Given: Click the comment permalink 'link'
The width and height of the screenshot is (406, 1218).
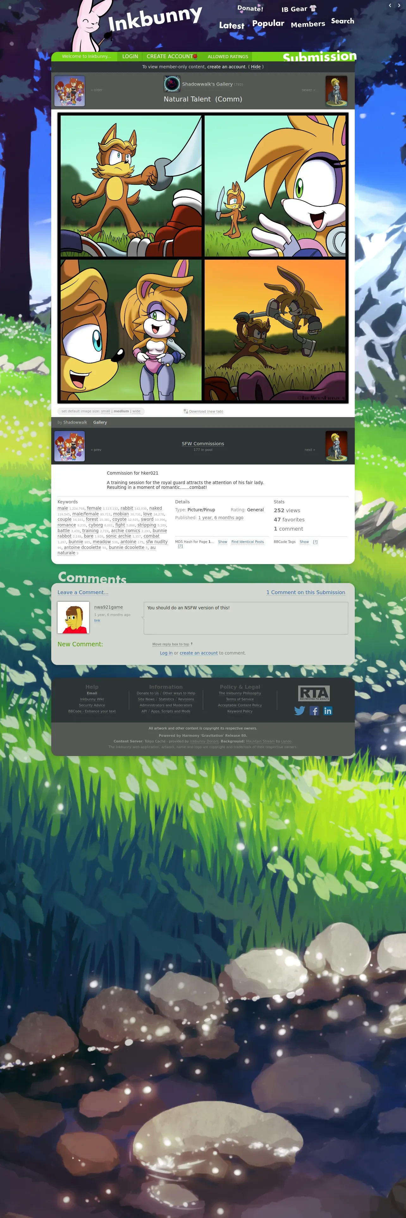Looking at the screenshot, I should [97, 620].
